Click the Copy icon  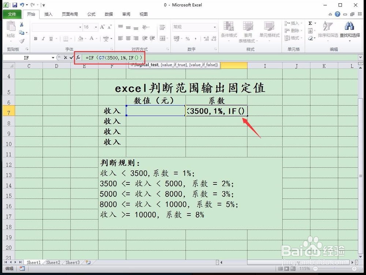click(x=22, y=33)
